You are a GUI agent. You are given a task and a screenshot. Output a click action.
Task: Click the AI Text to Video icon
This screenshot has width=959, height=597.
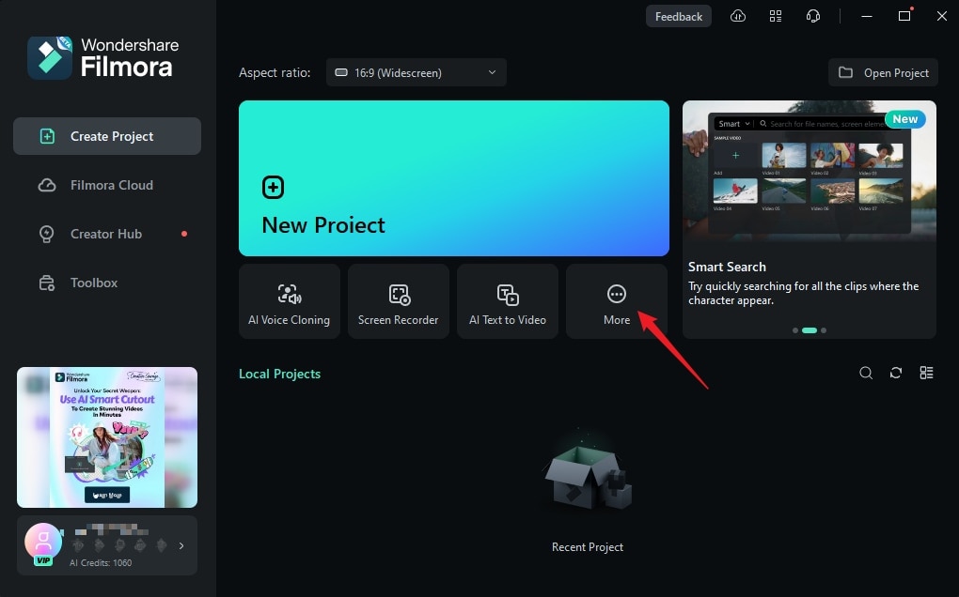point(508,294)
